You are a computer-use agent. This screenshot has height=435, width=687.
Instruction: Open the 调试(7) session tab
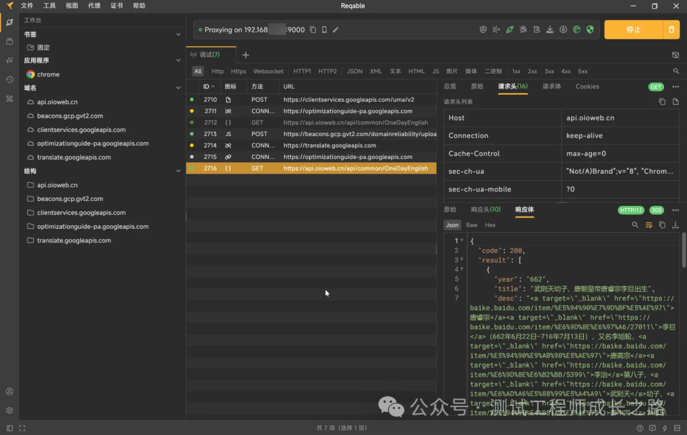point(211,55)
